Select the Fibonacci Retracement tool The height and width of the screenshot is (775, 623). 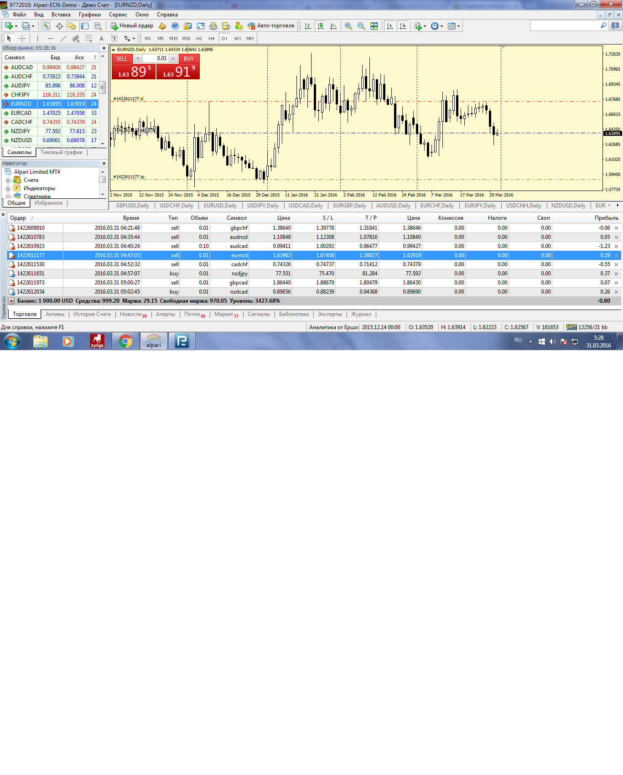coord(88,39)
